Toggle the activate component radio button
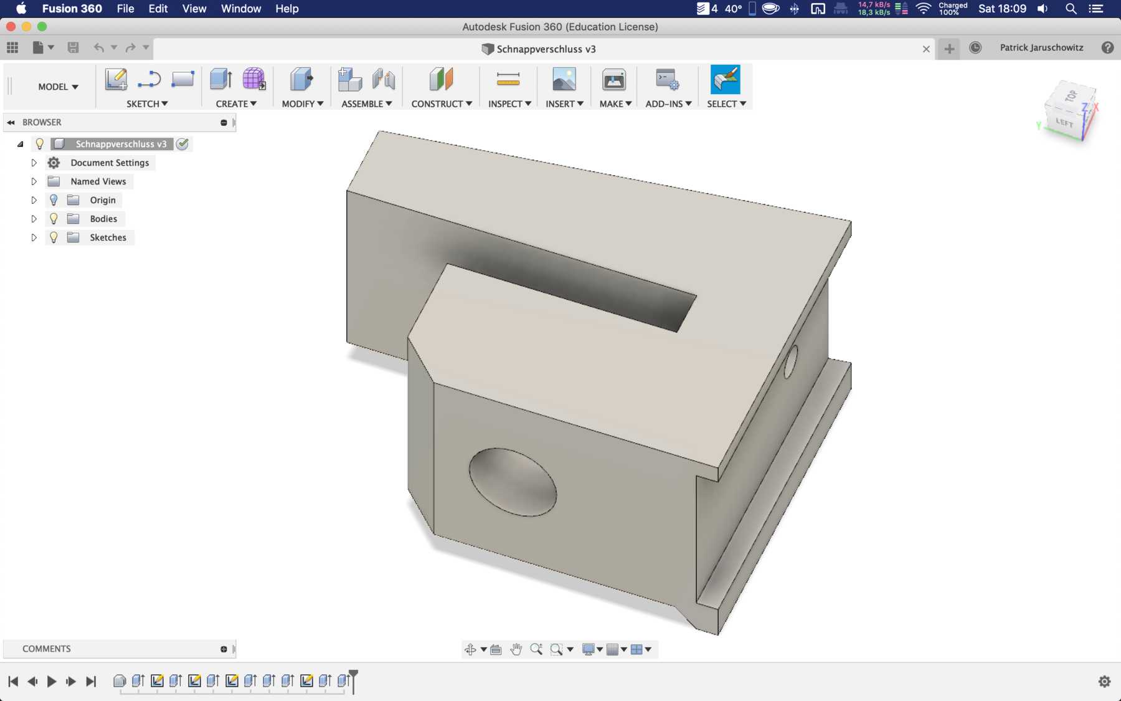Screen dimensions: 1121x701 (x=182, y=144)
